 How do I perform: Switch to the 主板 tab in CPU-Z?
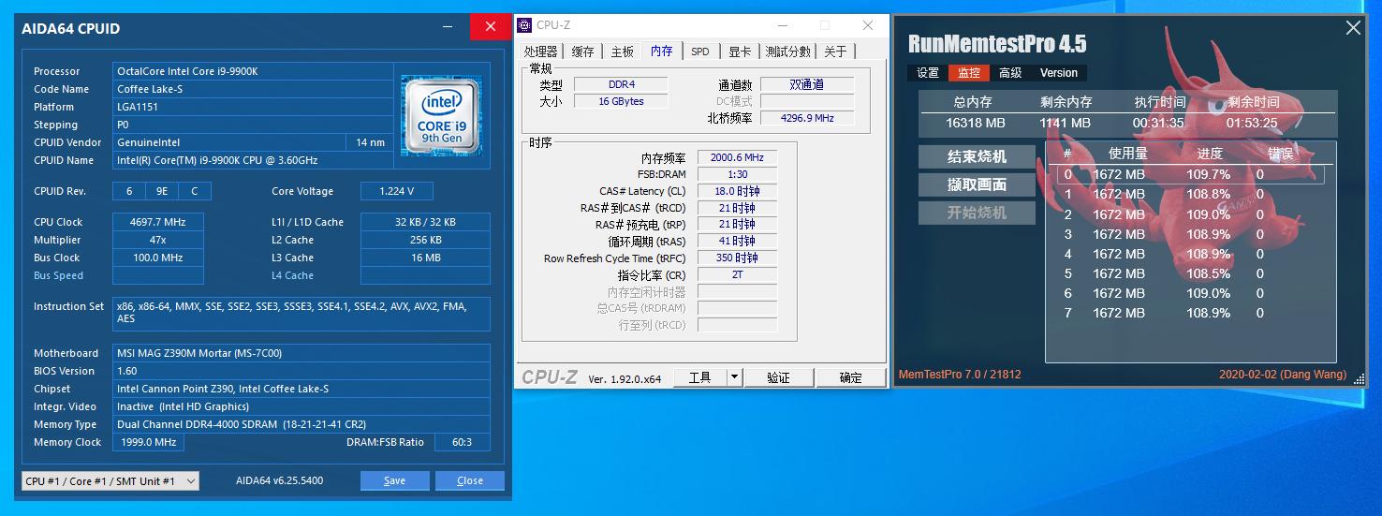click(x=622, y=52)
